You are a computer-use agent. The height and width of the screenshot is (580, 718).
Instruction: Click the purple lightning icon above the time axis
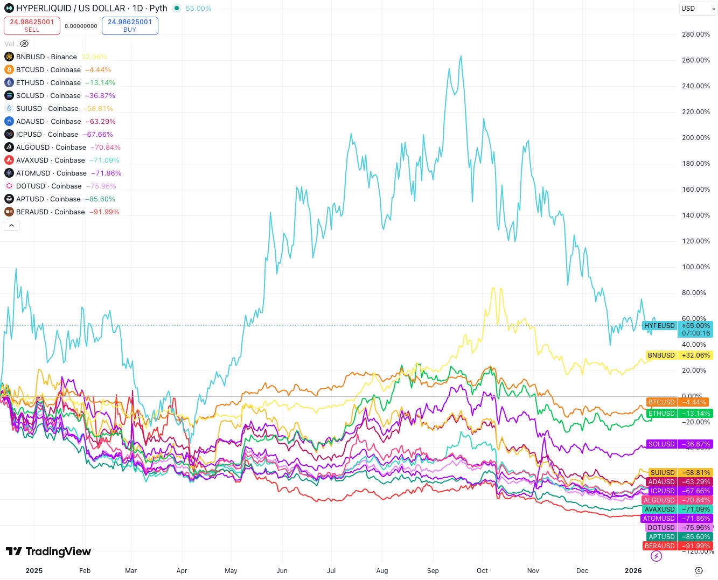pyautogui.click(x=656, y=556)
